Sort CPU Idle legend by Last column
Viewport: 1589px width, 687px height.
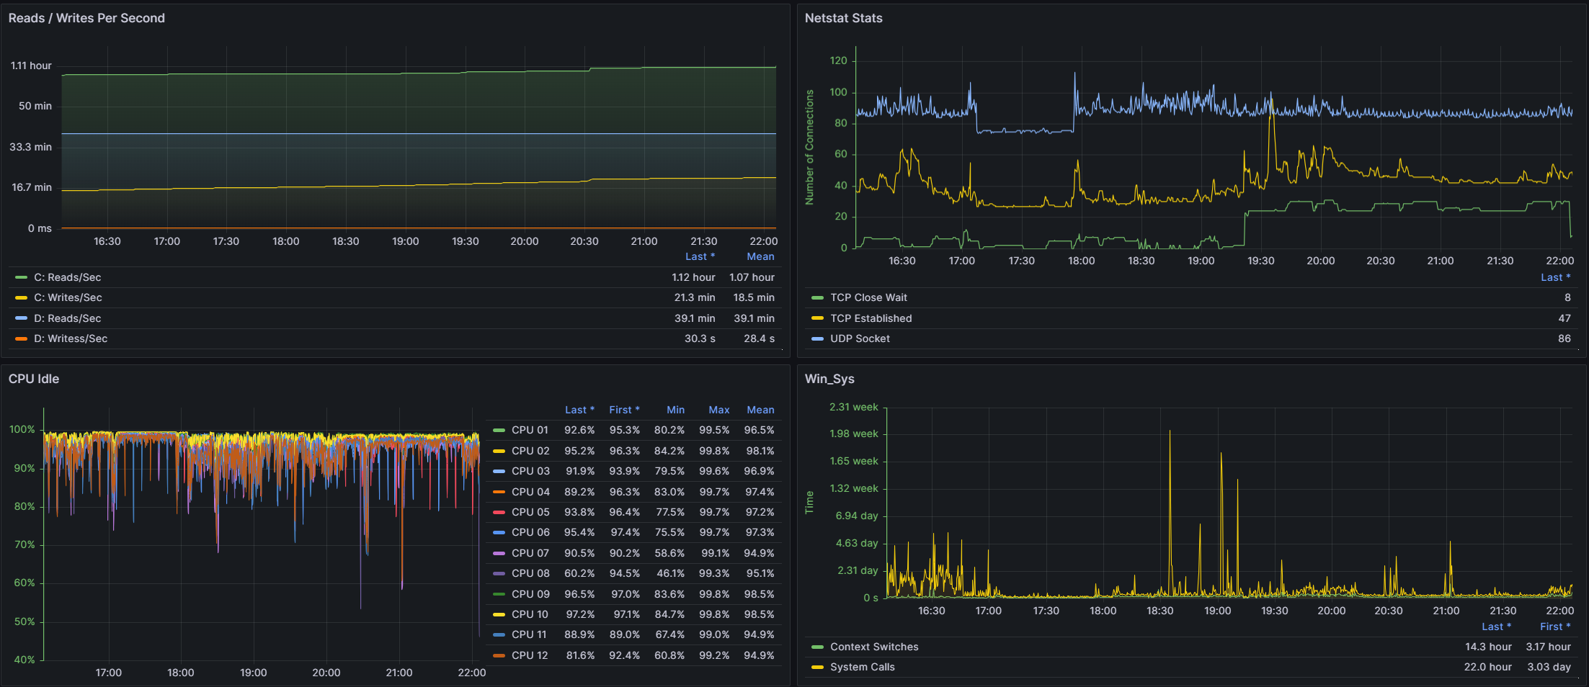tap(579, 410)
